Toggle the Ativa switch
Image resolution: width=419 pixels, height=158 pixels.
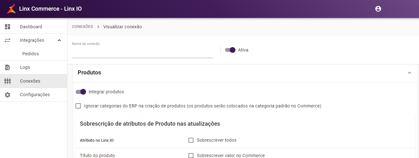(x=230, y=50)
